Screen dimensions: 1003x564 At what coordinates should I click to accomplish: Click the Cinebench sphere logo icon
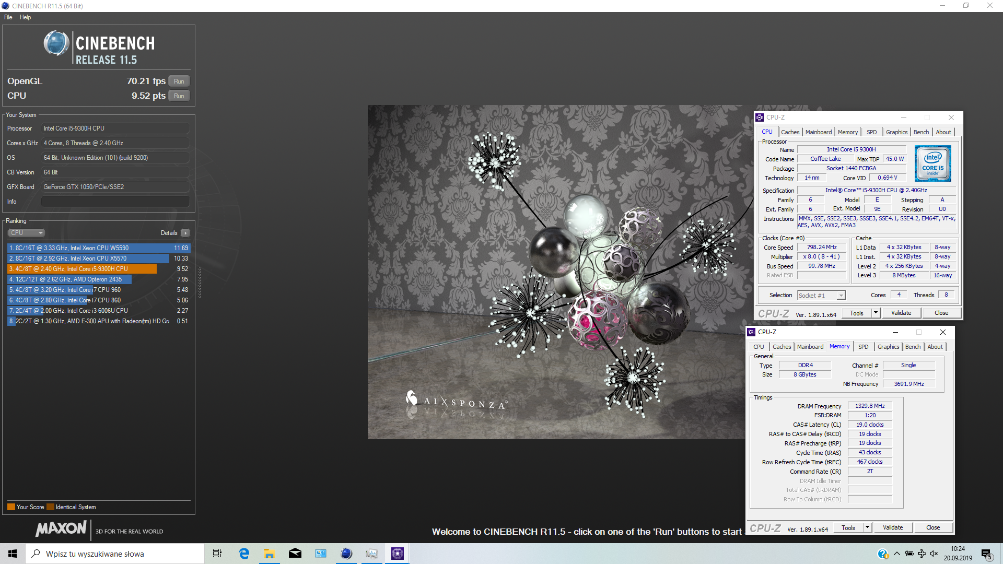[x=56, y=43]
